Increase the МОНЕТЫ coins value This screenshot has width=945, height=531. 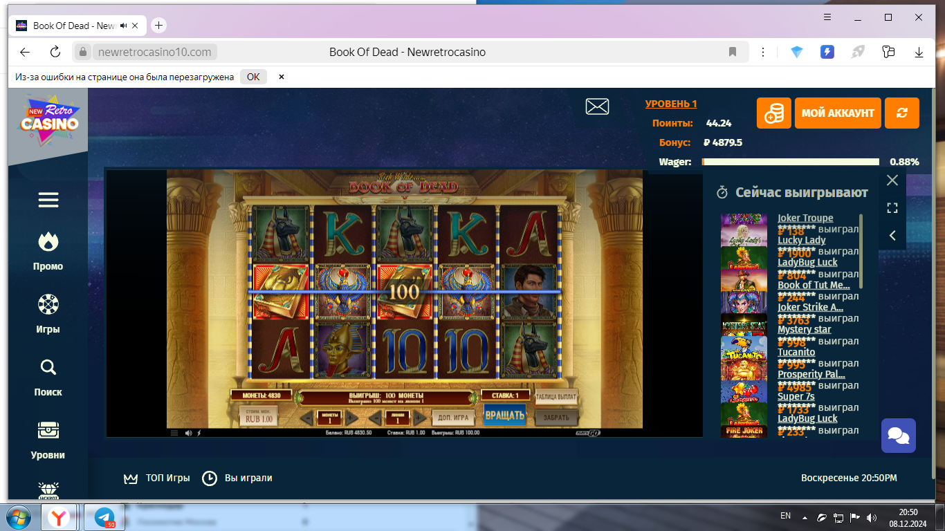(352, 418)
